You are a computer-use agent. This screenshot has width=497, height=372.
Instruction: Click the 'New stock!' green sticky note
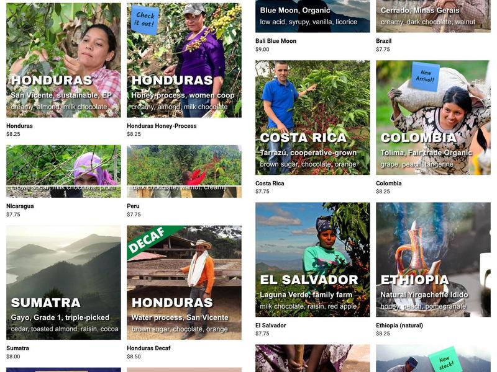(x=445, y=361)
